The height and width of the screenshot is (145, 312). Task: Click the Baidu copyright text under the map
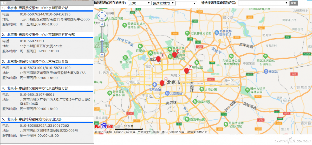pyautogui.click(x=151, y=132)
